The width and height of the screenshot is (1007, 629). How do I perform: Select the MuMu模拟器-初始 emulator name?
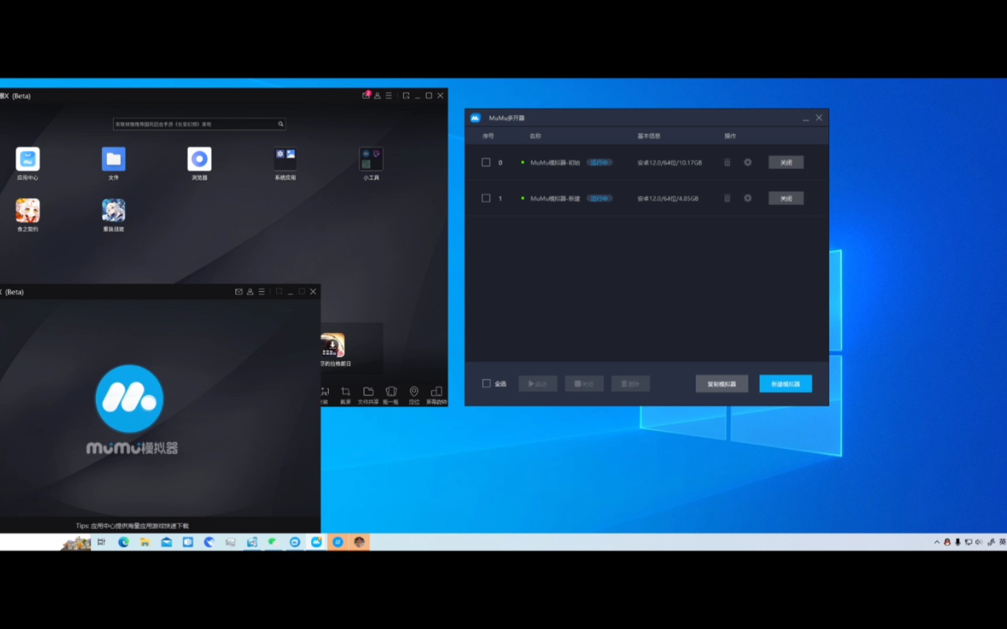pos(555,162)
